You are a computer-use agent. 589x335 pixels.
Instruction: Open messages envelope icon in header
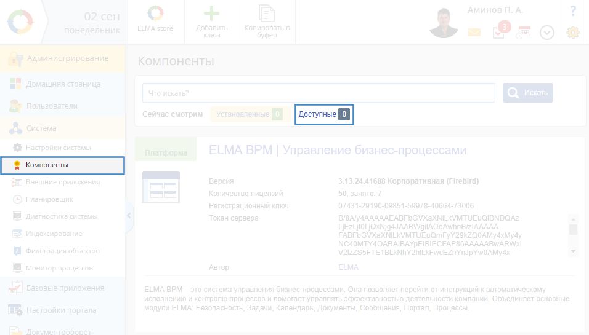[474, 33]
